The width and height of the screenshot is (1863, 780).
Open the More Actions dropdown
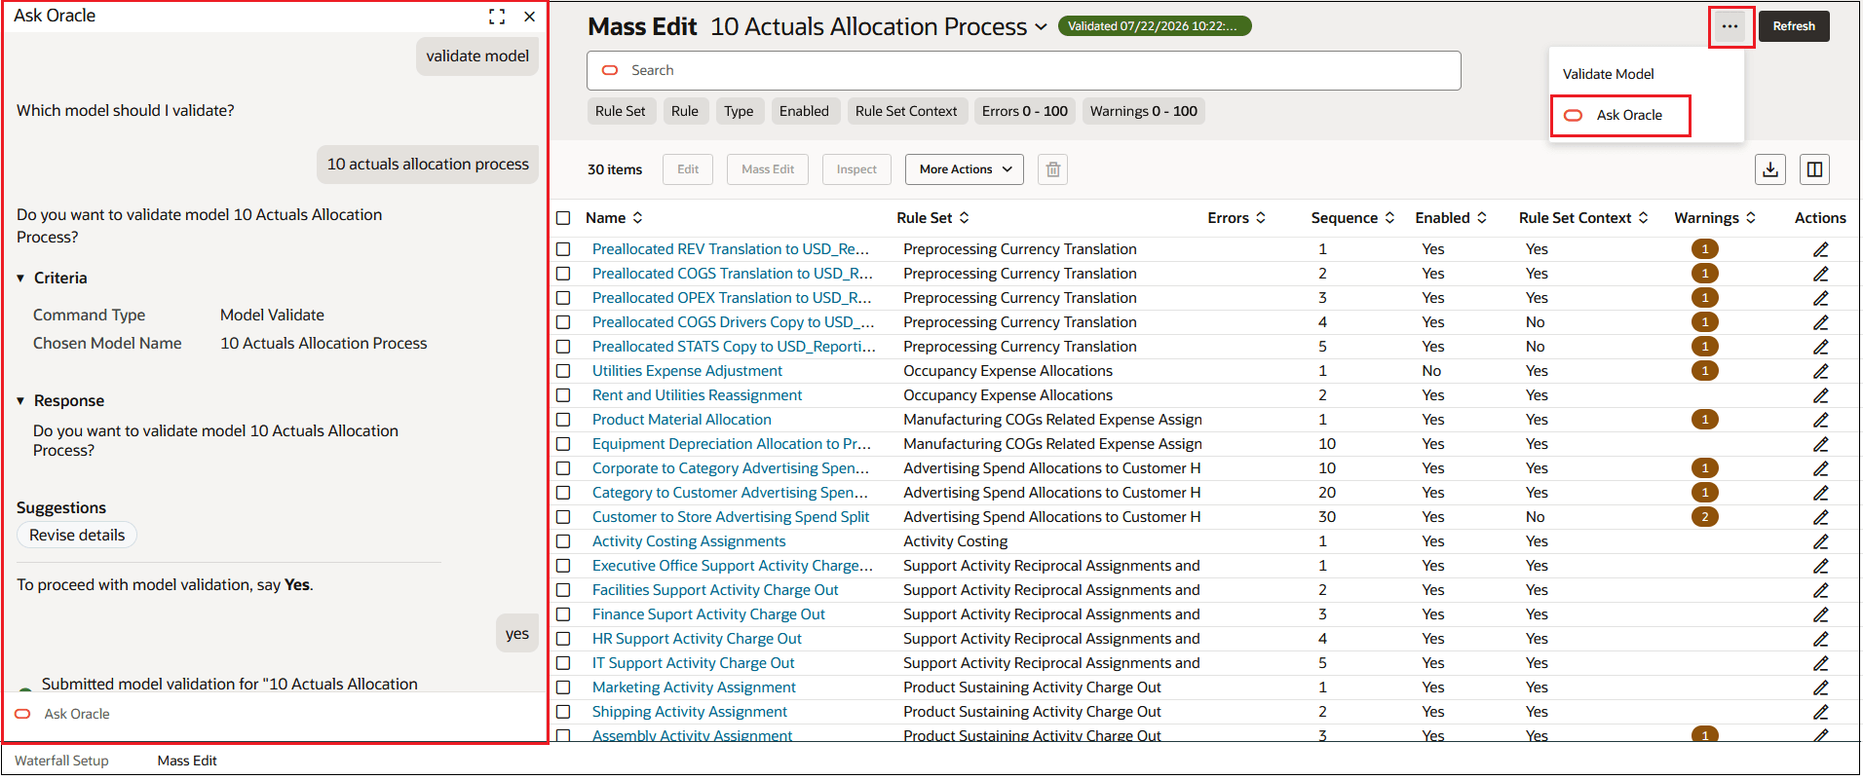coord(964,169)
